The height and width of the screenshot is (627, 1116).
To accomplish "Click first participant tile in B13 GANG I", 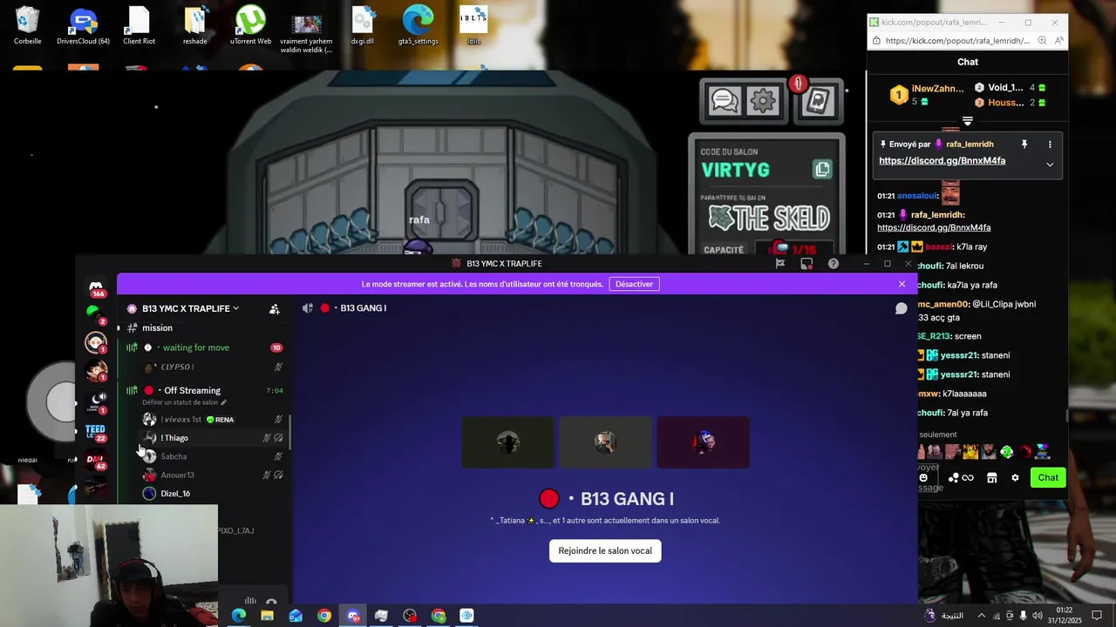I will [507, 442].
